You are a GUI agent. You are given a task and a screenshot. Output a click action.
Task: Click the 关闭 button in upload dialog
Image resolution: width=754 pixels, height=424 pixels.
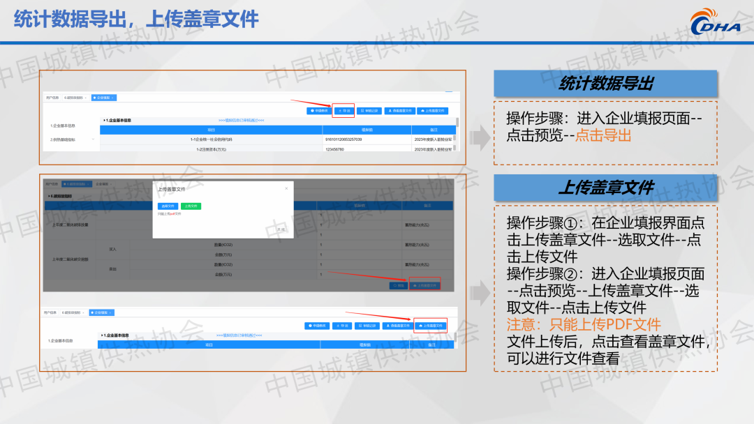pyautogui.click(x=281, y=229)
